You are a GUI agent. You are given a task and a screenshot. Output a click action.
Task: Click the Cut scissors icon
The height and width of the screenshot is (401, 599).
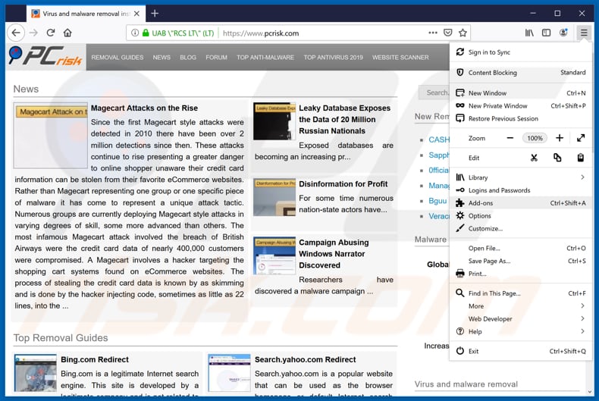point(534,158)
